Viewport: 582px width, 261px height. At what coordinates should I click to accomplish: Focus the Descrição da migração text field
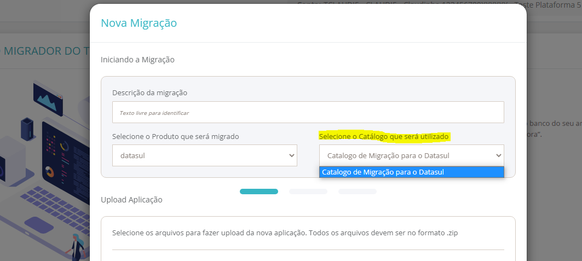pyautogui.click(x=308, y=112)
